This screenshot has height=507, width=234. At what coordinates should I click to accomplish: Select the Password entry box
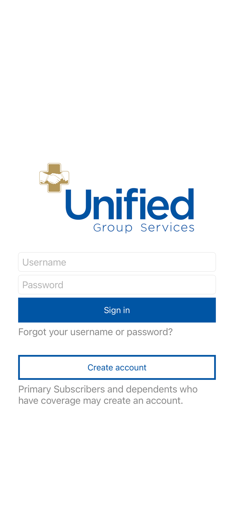point(117,284)
